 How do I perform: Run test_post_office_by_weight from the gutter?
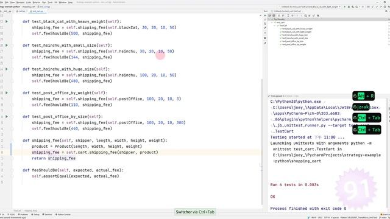click(x=7, y=93)
